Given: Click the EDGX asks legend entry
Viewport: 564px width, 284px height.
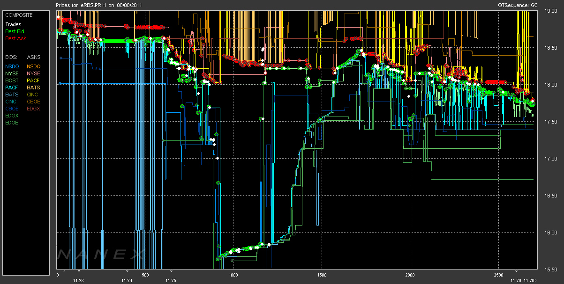Looking at the screenshot, I should (x=33, y=109).
